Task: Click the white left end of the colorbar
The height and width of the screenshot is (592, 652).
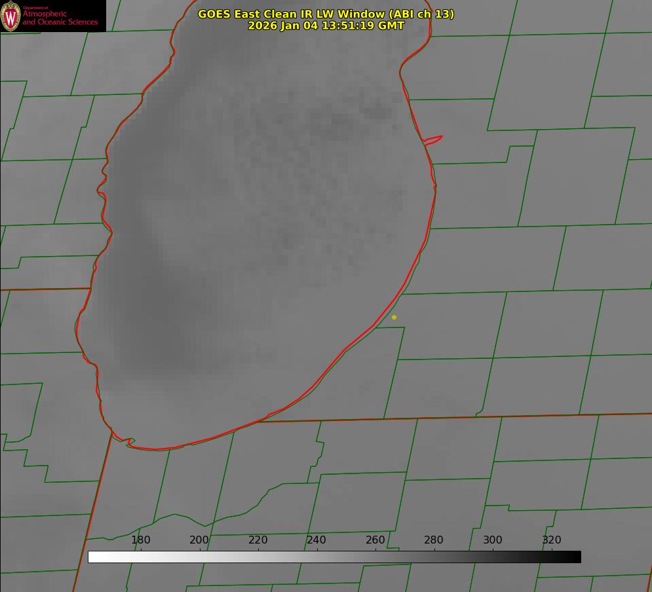Action: pyautogui.click(x=93, y=557)
